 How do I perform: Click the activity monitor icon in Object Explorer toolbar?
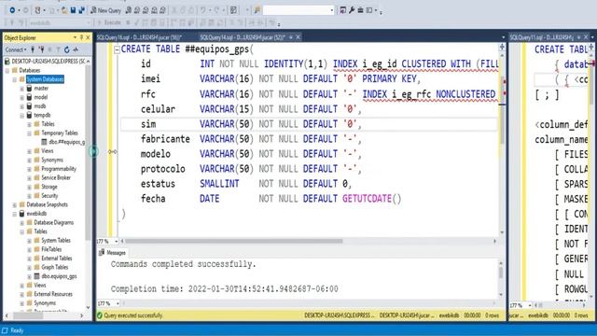pyautogui.click(x=76, y=49)
